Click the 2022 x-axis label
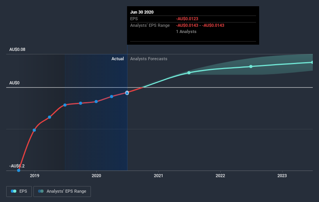The image size is (319, 202). click(220, 176)
